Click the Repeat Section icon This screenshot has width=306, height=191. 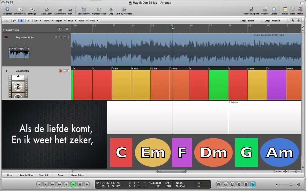(99, 11)
